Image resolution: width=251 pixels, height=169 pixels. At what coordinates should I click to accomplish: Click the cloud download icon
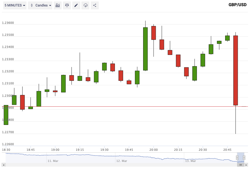tap(86, 6)
